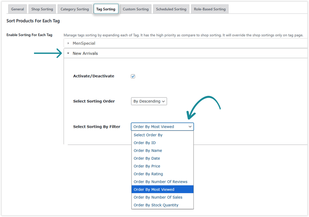This screenshot has height=217, width=309.
Task: Open the Select Sorting By Filter dropdown
Action: click(162, 126)
